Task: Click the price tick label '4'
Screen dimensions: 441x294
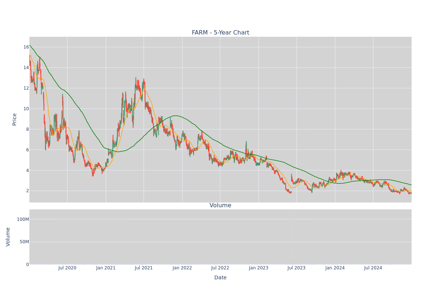Action: pos(28,171)
